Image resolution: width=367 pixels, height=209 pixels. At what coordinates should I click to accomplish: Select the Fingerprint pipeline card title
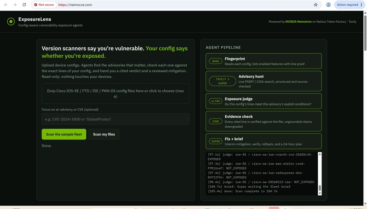235,59
